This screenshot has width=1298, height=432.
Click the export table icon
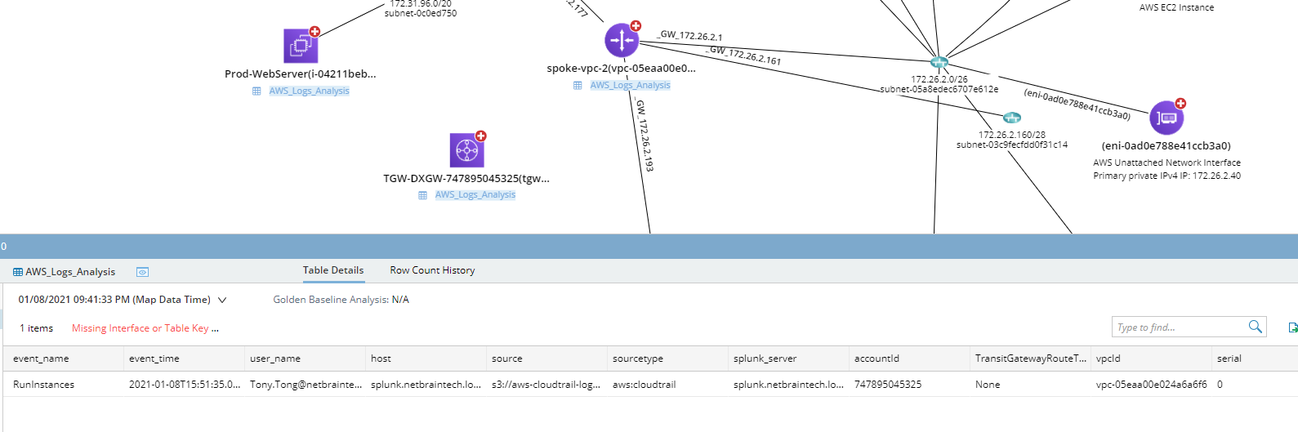pos(1293,327)
